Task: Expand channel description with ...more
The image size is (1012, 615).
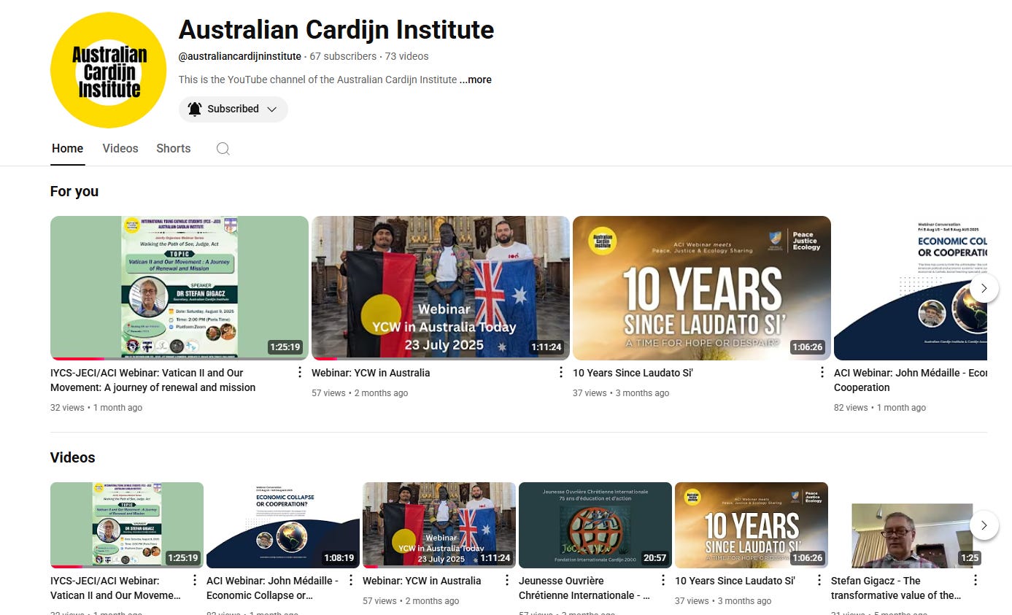Action: click(x=476, y=80)
